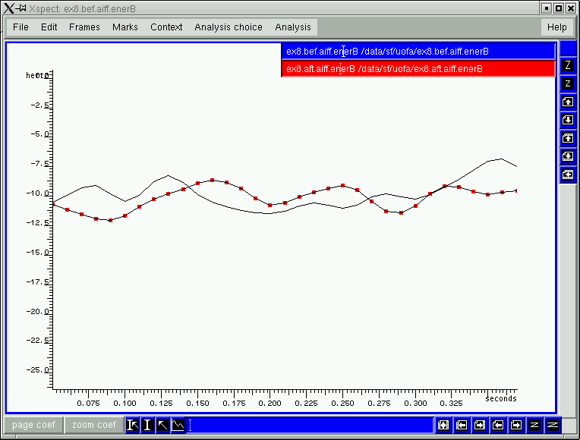The width and height of the screenshot is (580, 440).
Task: Maximize the Xspect window
Action: [x=559, y=8]
